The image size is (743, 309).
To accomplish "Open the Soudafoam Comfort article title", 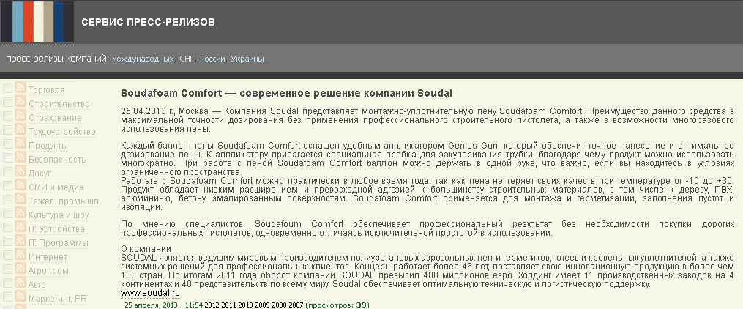I will tap(286, 93).
